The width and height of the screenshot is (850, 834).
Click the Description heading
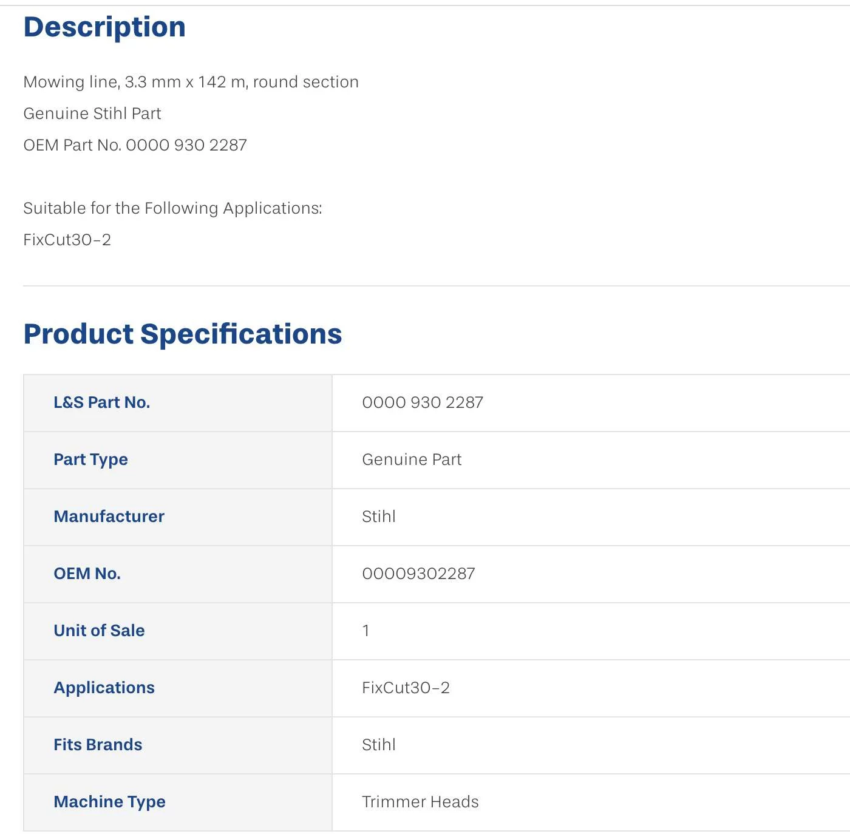pyautogui.click(x=104, y=27)
